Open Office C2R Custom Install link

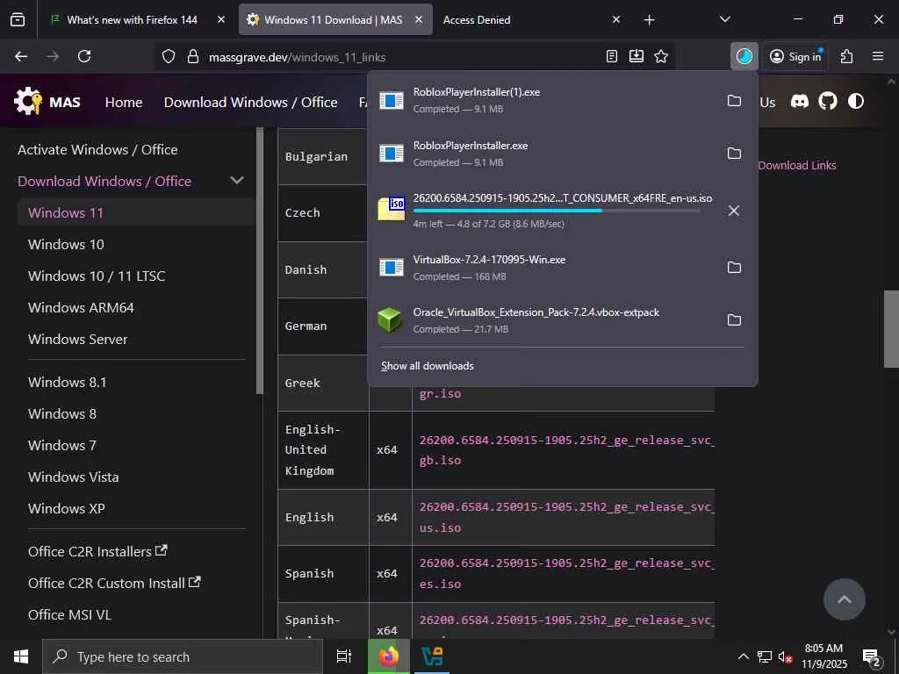[x=114, y=583]
